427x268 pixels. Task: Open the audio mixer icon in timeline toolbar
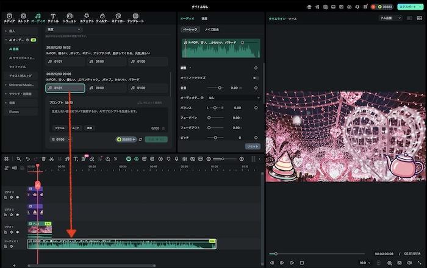tap(185, 159)
